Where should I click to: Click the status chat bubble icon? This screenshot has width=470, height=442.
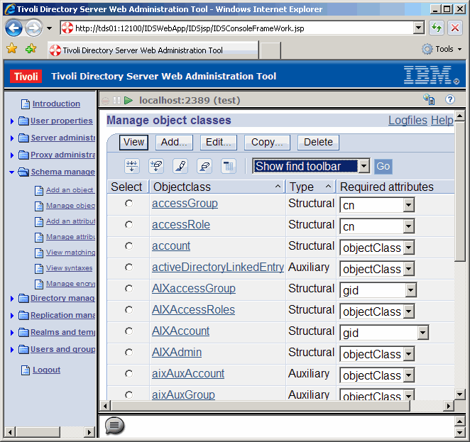pyautogui.click(x=114, y=425)
